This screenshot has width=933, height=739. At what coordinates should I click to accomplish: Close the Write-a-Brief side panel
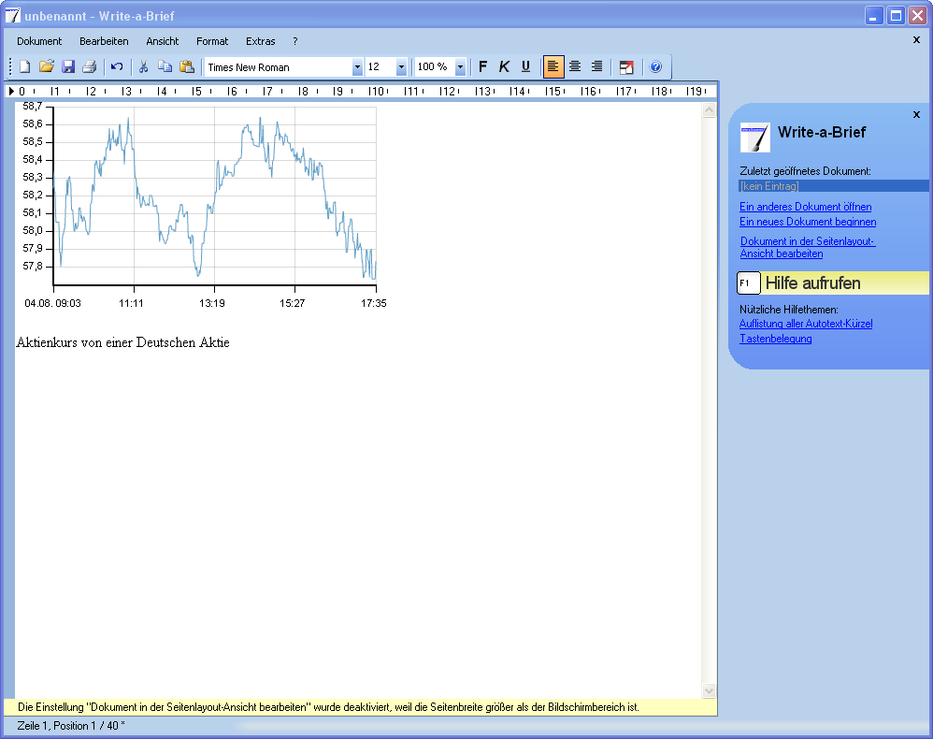(x=916, y=114)
